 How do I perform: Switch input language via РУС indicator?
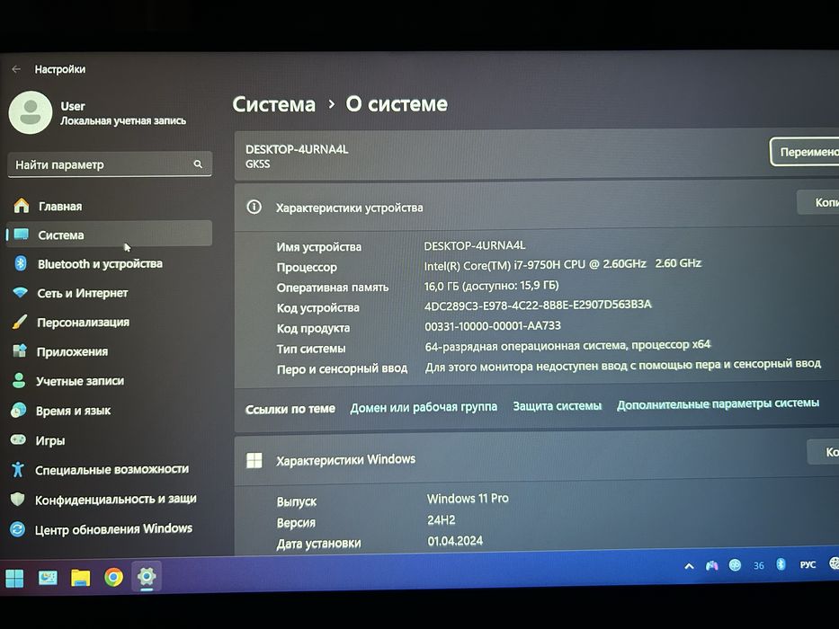tap(808, 565)
